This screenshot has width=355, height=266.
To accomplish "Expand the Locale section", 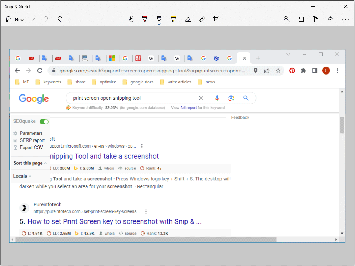I will coord(22,176).
